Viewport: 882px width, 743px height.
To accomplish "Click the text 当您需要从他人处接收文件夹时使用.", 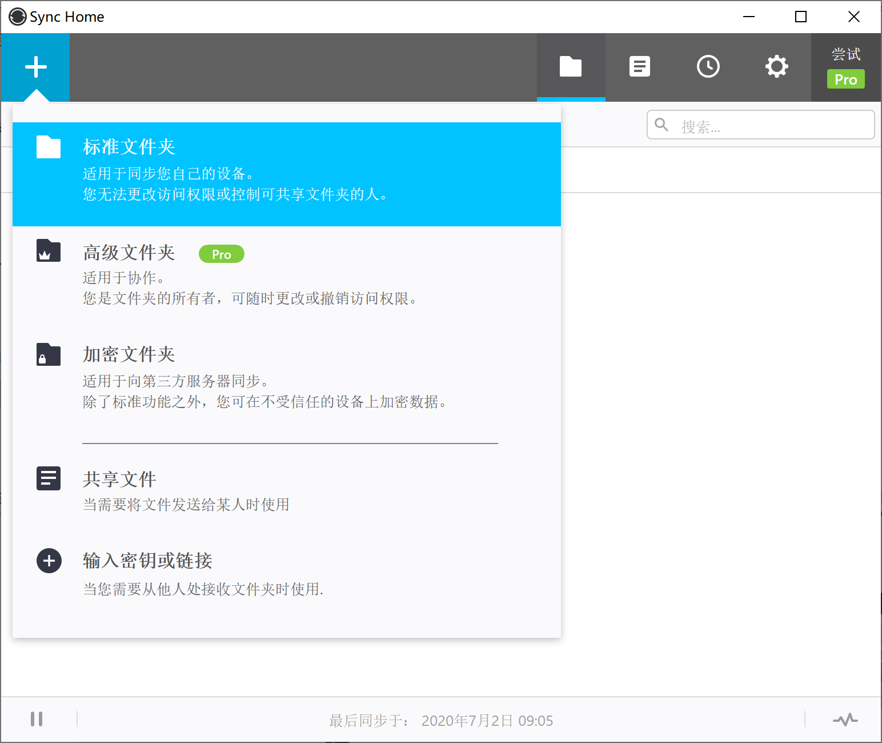I will tap(203, 589).
